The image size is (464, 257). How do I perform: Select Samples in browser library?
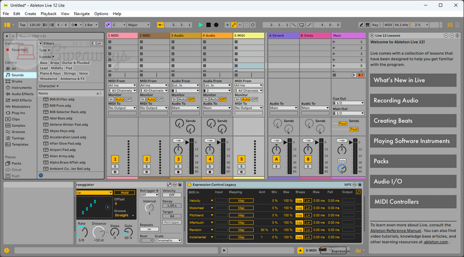click(18, 126)
